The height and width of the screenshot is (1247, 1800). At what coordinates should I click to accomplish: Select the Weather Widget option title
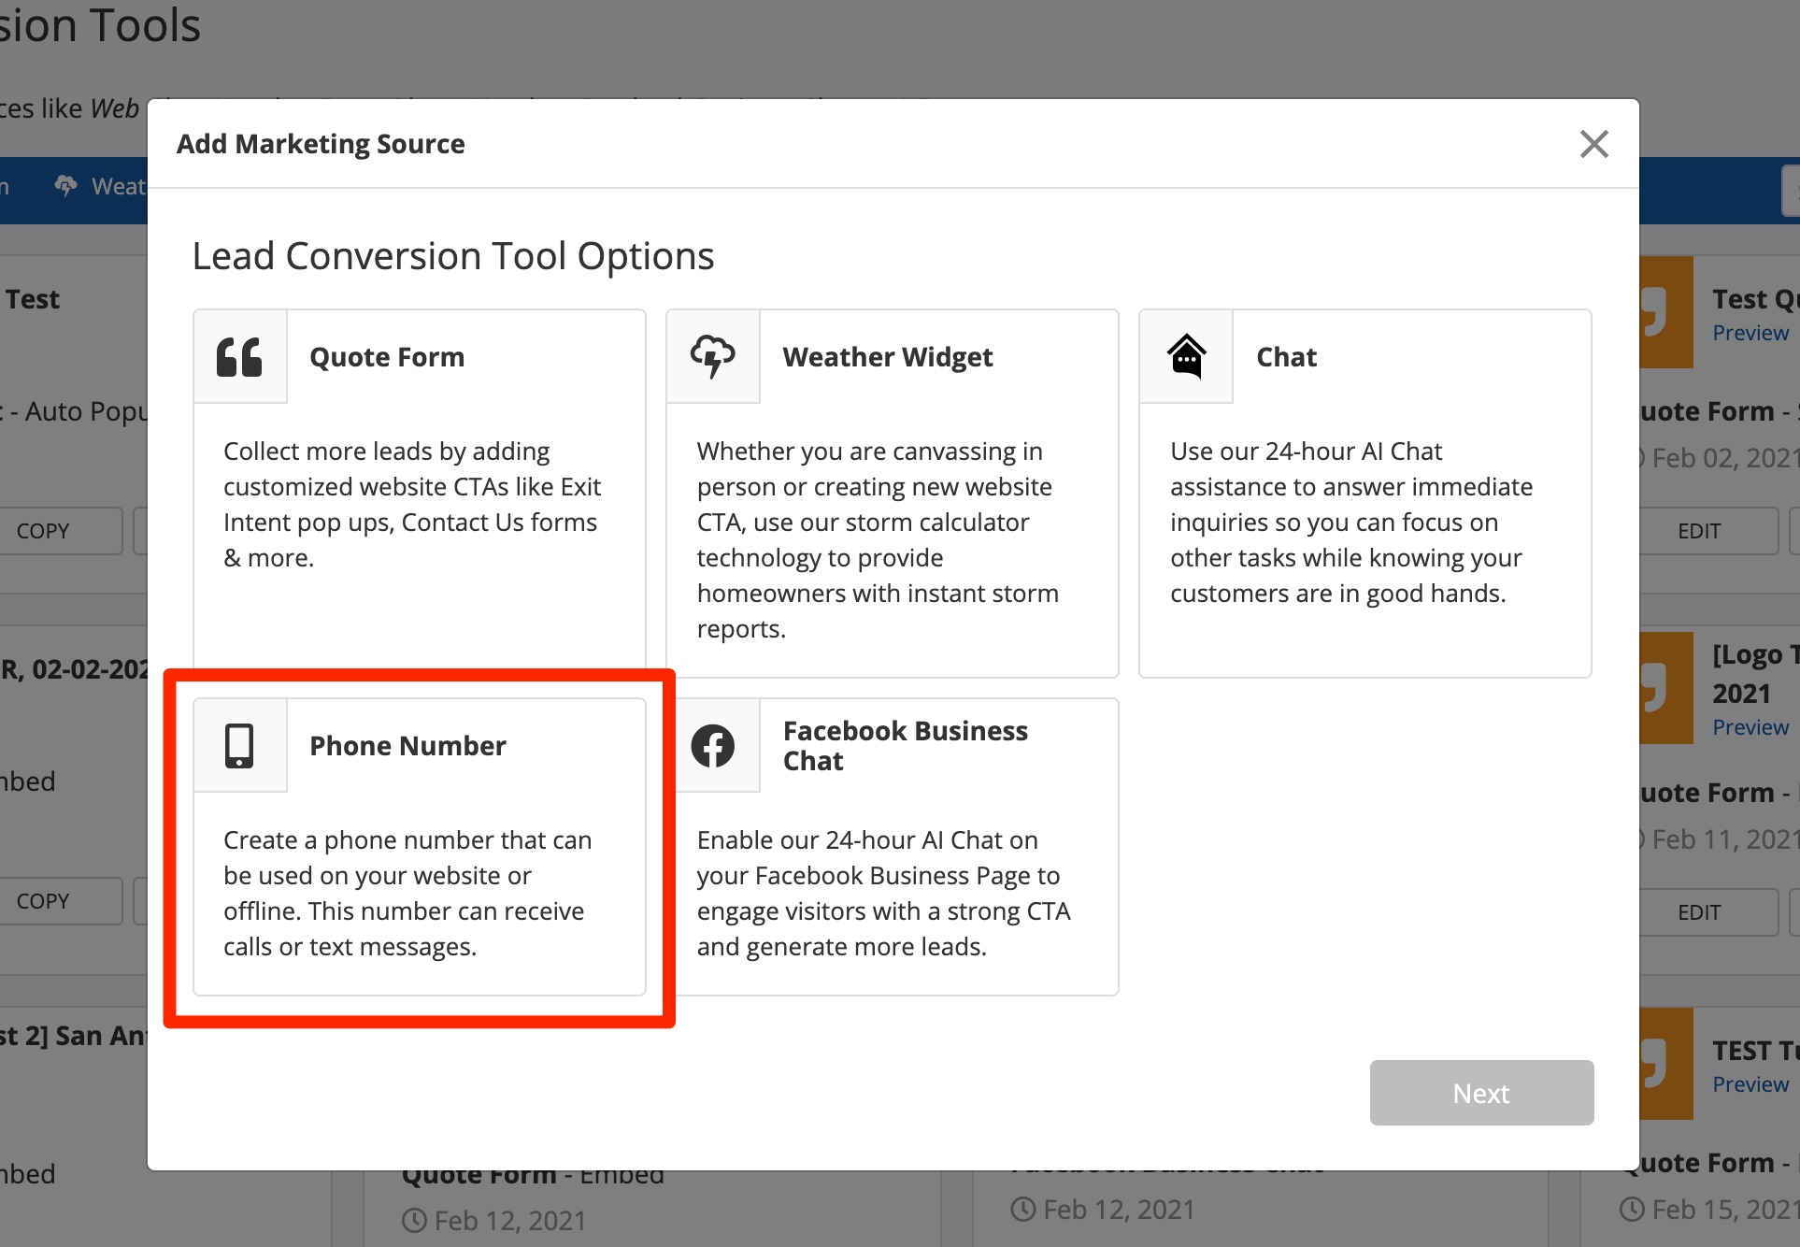(x=888, y=357)
